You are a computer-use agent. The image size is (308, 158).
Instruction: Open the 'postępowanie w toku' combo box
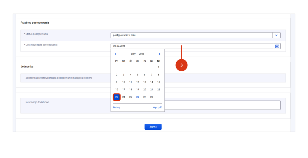[x=191, y=36]
